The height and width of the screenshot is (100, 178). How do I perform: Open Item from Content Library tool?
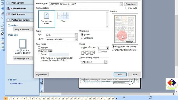click(2, 47)
